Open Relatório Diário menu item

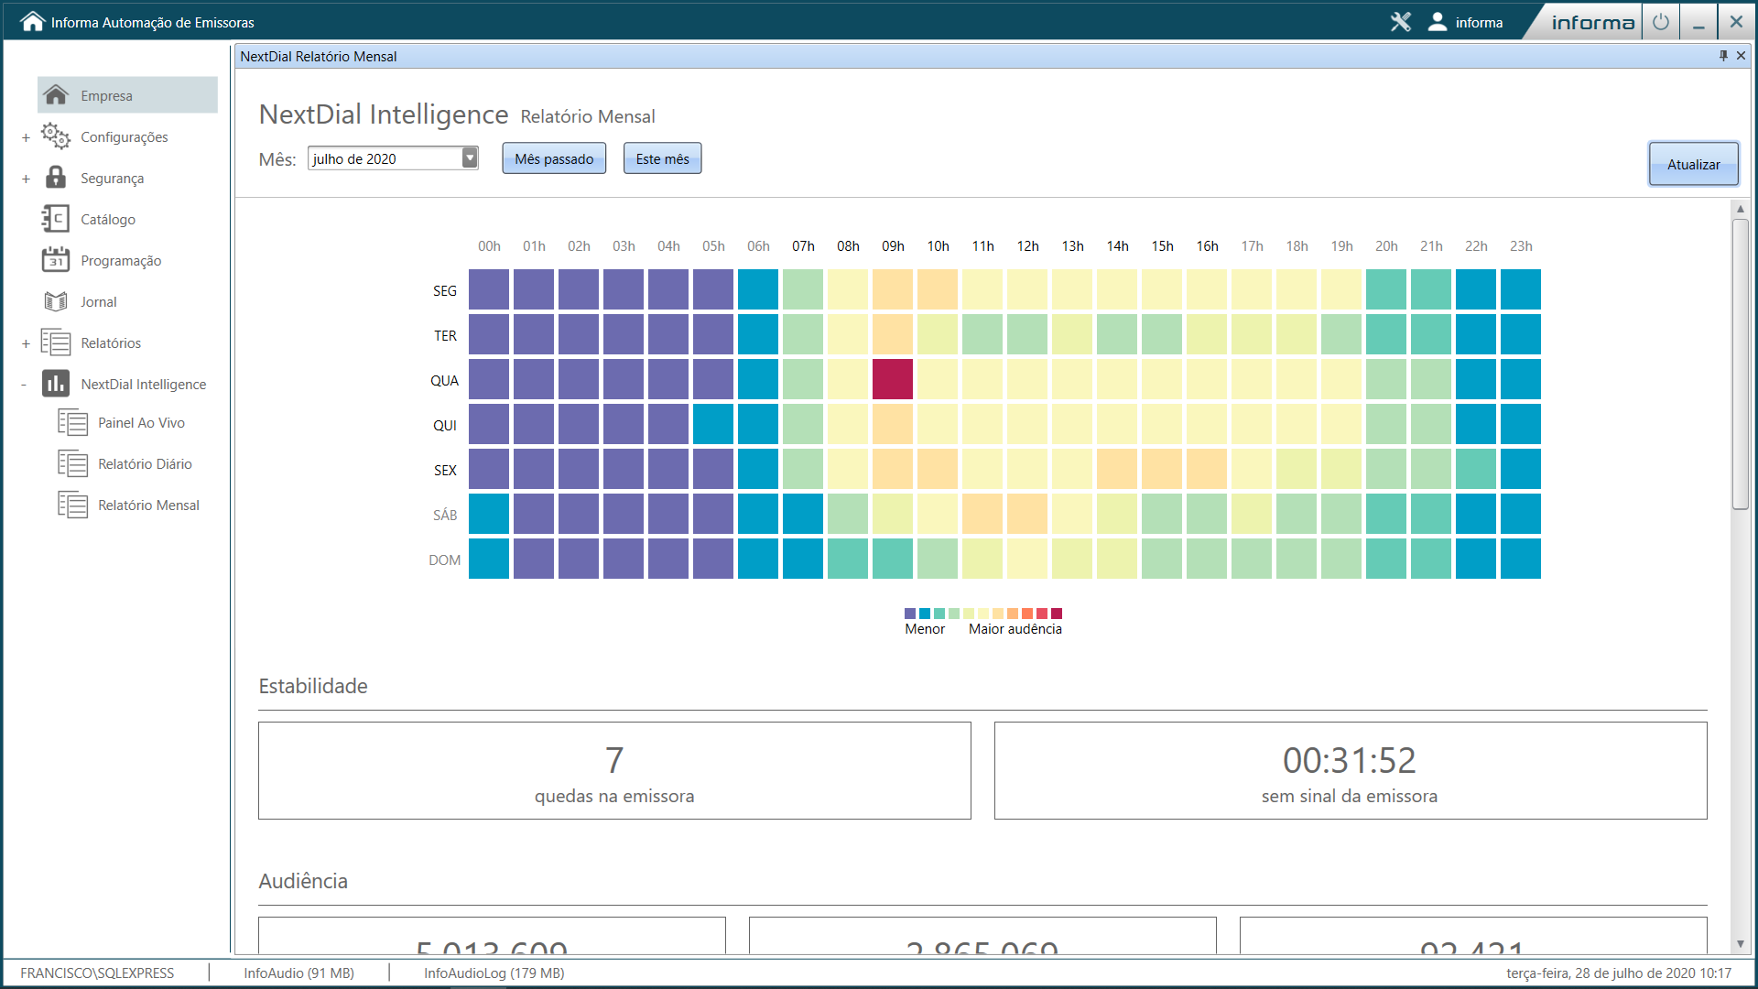145,464
